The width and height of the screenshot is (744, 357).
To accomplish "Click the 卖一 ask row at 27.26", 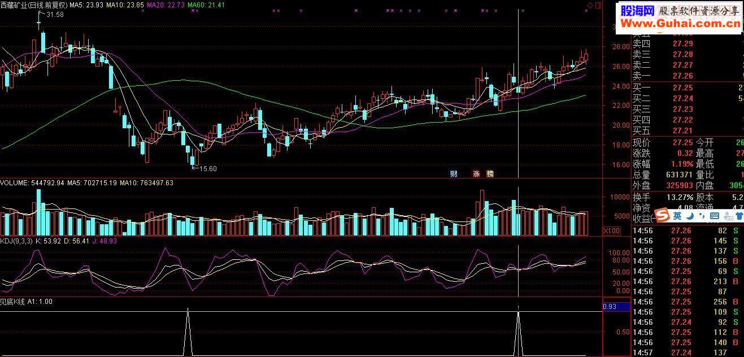I will click(687, 76).
